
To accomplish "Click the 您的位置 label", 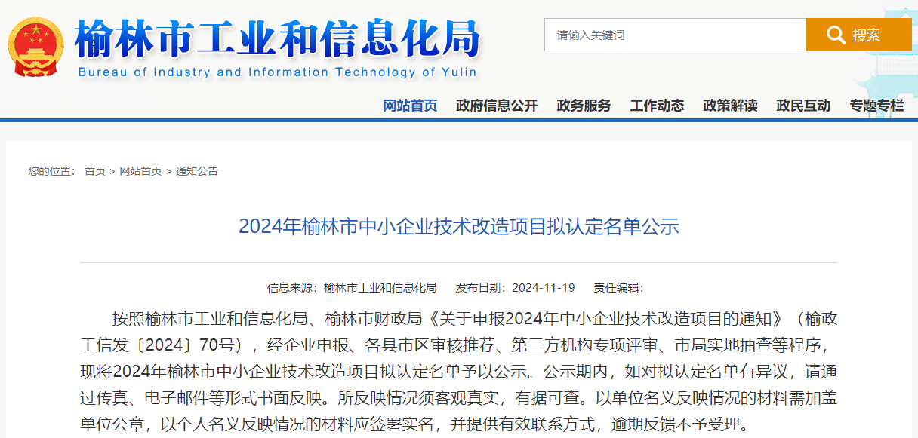I will (x=51, y=171).
